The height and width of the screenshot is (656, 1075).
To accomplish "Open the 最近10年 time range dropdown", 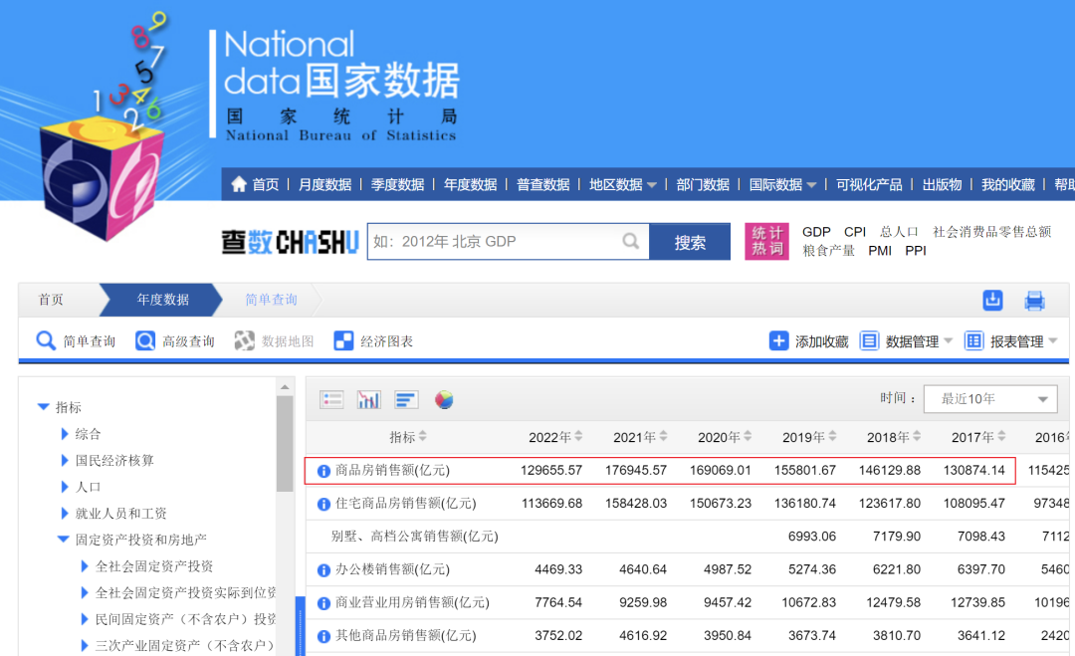I will 989,398.
